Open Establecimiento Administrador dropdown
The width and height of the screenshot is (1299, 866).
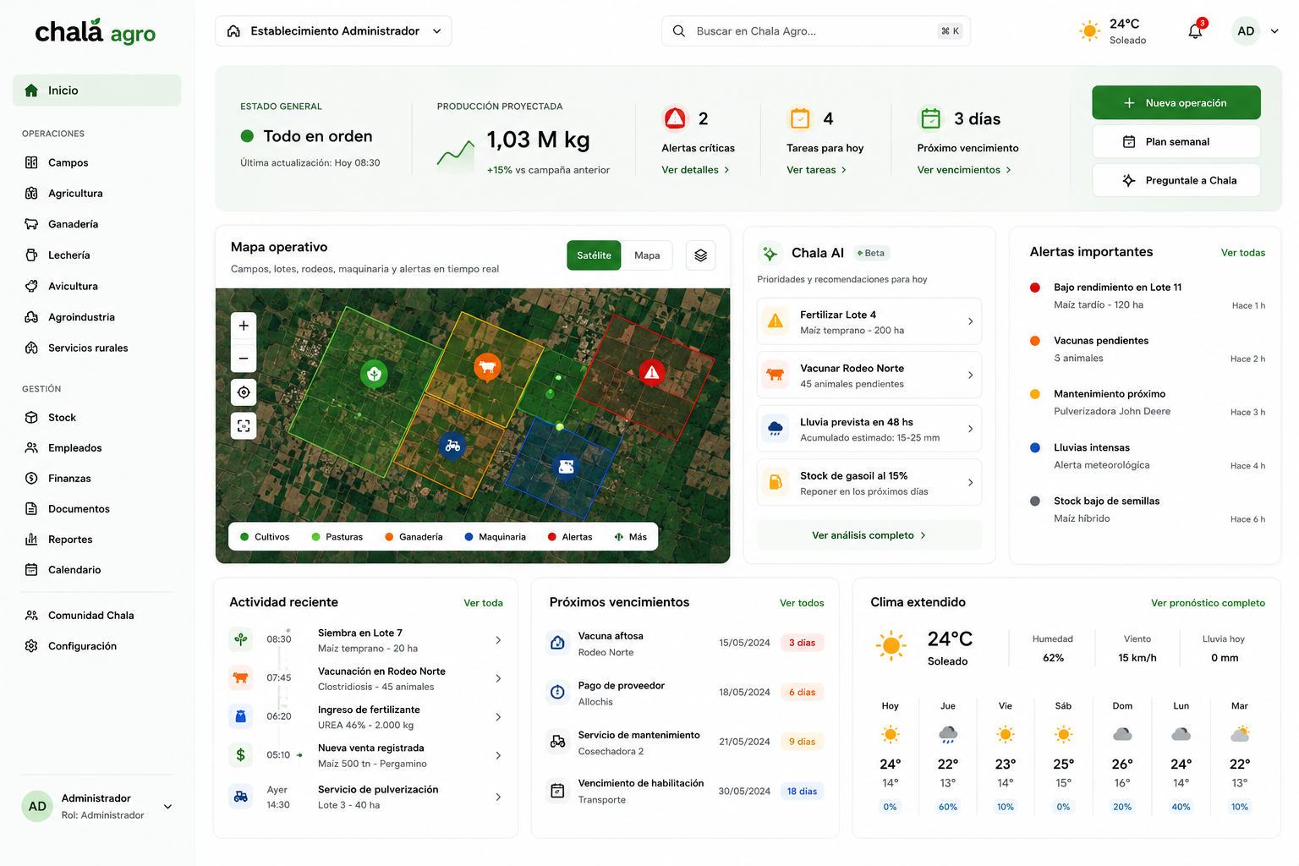(333, 31)
